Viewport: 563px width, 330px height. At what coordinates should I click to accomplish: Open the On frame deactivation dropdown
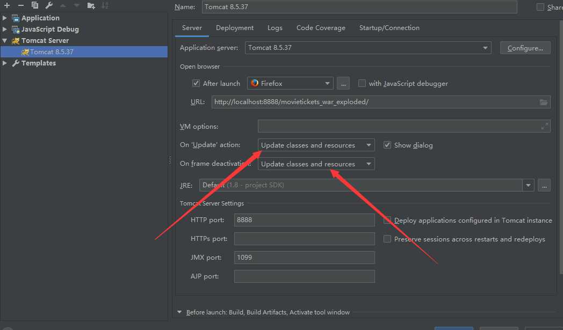(x=316, y=164)
